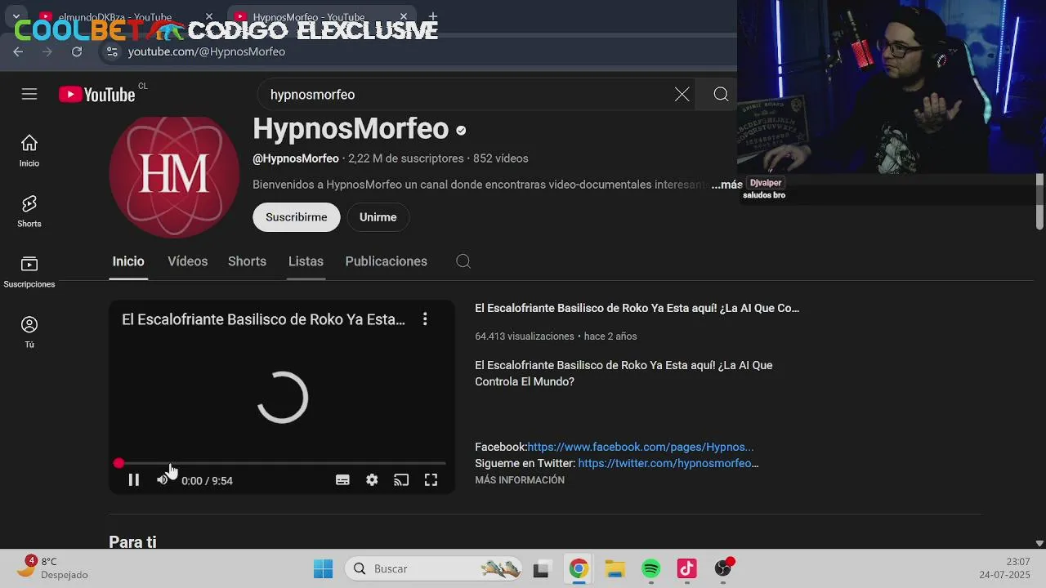The image size is (1046, 588).
Task: Click the Unirme button
Action: point(378,217)
